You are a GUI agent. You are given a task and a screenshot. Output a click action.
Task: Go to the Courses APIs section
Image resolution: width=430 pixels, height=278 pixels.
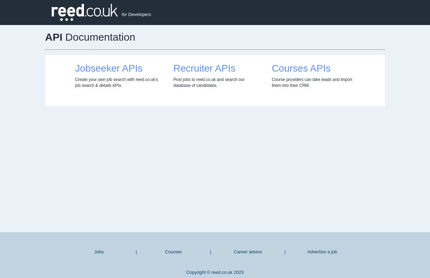coord(301,68)
